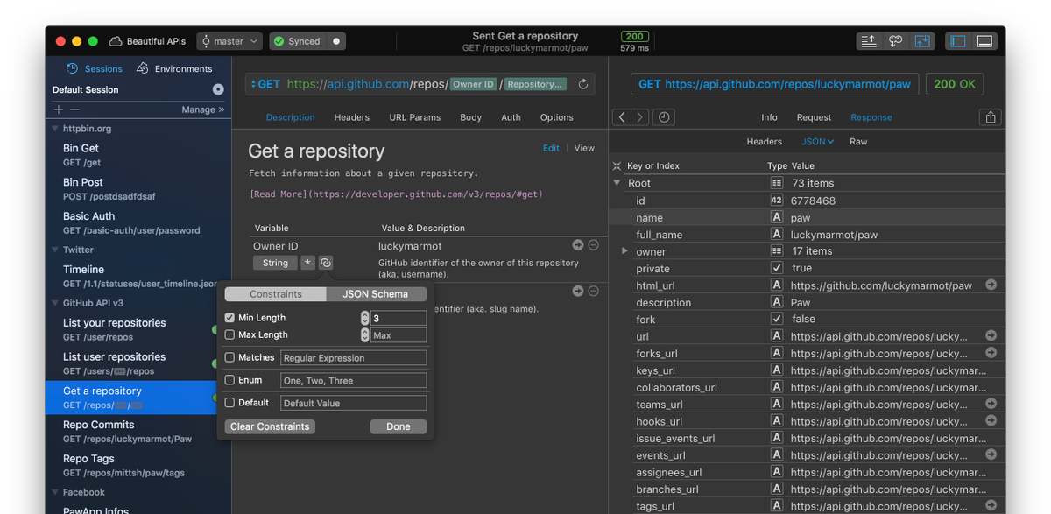Toggle the left sidebar layout icon
The height and width of the screenshot is (514, 1051).
point(958,41)
